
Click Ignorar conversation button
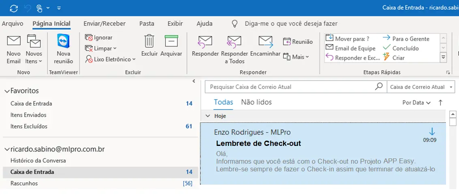[x=99, y=37]
